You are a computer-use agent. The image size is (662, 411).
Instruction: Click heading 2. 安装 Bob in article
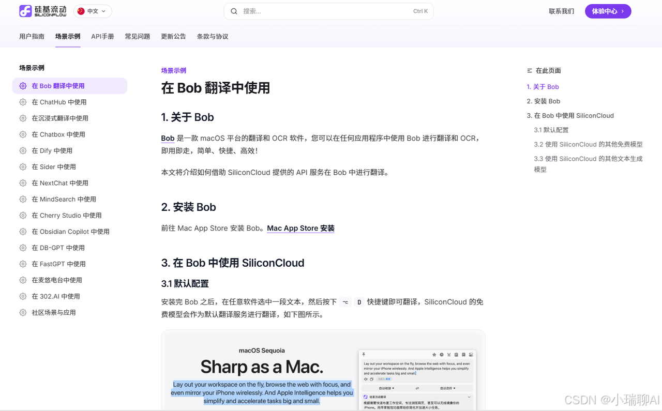188,207
